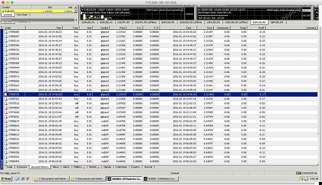Open the Signals tab
Screen dimensions: 322x185
[107, 167]
